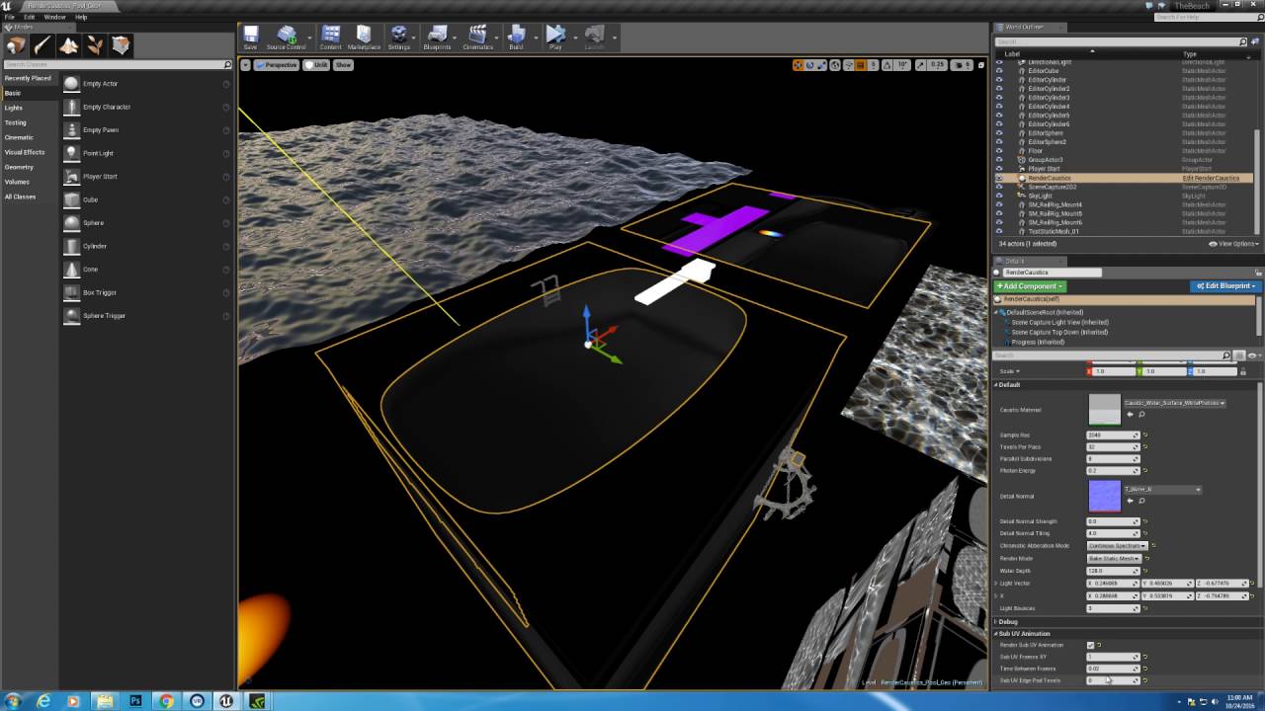Browse to Caustic Material asset icon

[x=1141, y=414]
